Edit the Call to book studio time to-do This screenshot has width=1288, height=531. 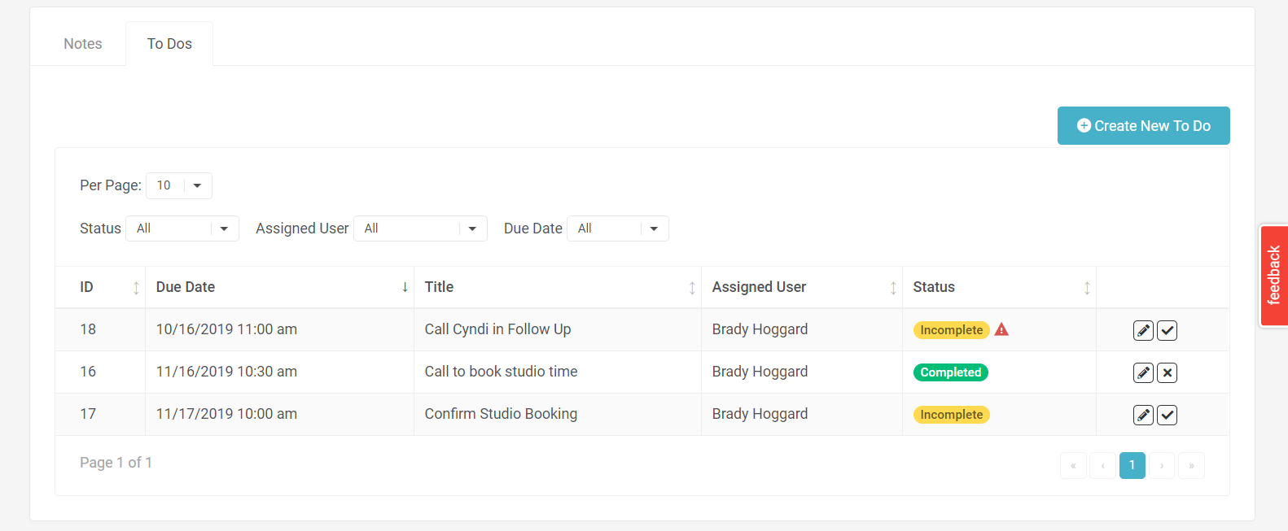[1143, 372]
